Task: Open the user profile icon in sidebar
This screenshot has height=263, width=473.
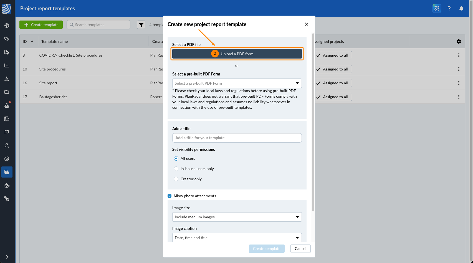Action: (x=7, y=145)
